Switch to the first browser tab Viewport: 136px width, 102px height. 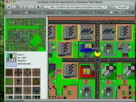[14, 13]
